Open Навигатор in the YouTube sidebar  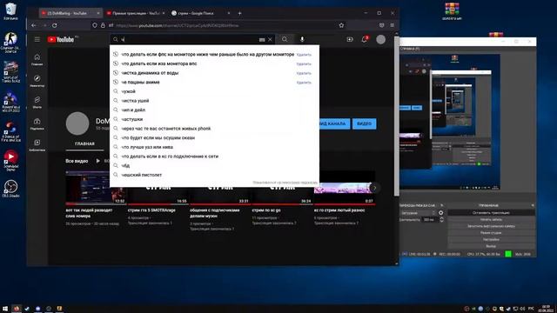click(x=37, y=81)
